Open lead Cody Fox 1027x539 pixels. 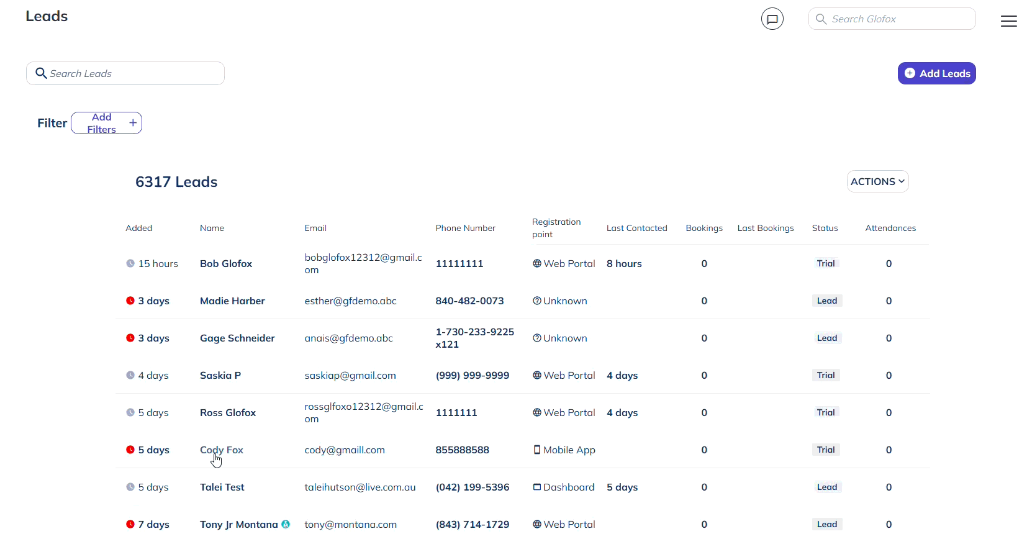click(222, 450)
